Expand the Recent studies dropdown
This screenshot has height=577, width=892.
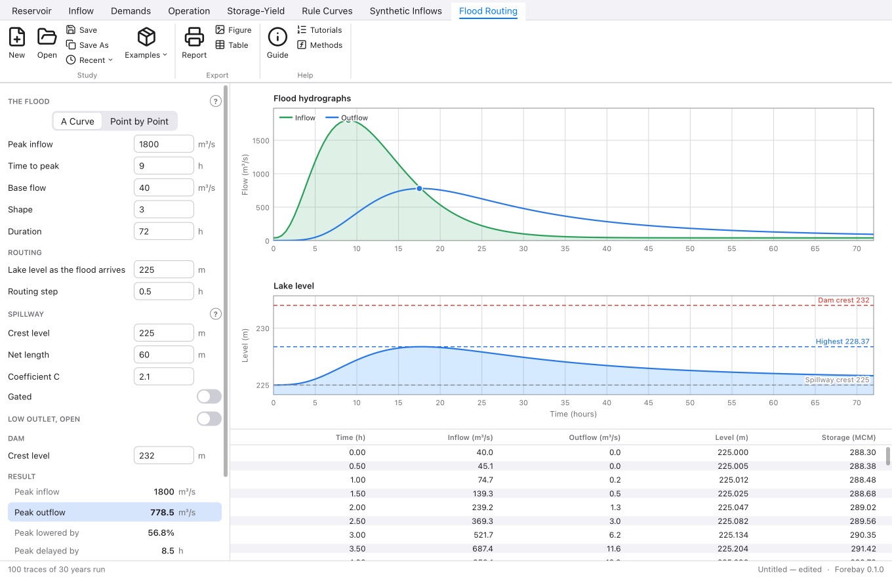pos(89,60)
